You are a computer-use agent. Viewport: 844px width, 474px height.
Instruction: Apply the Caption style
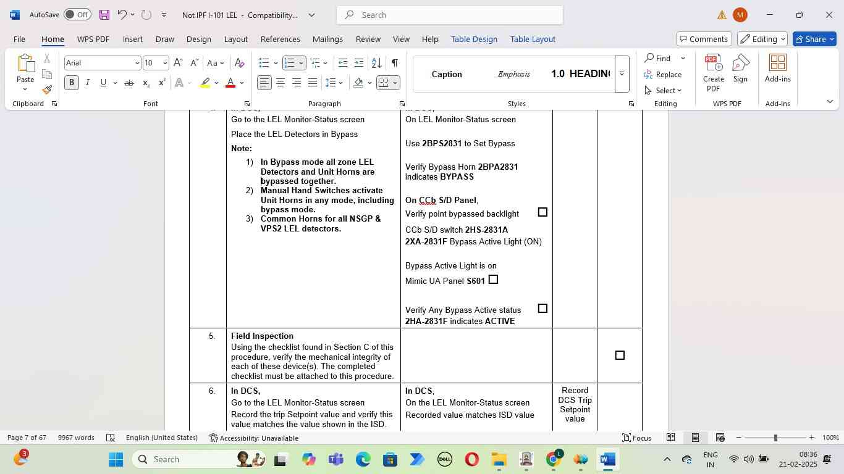pyautogui.click(x=447, y=74)
